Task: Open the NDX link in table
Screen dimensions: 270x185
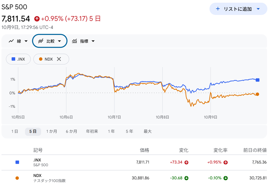Action: (37, 175)
